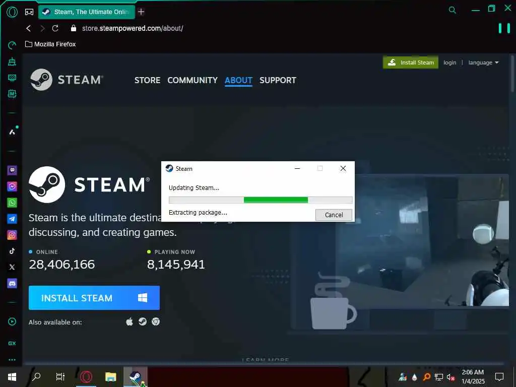Open the Windows notification center

pos(499,377)
